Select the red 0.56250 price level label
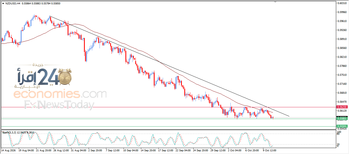This screenshot has width=349, height=154. (342, 107)
